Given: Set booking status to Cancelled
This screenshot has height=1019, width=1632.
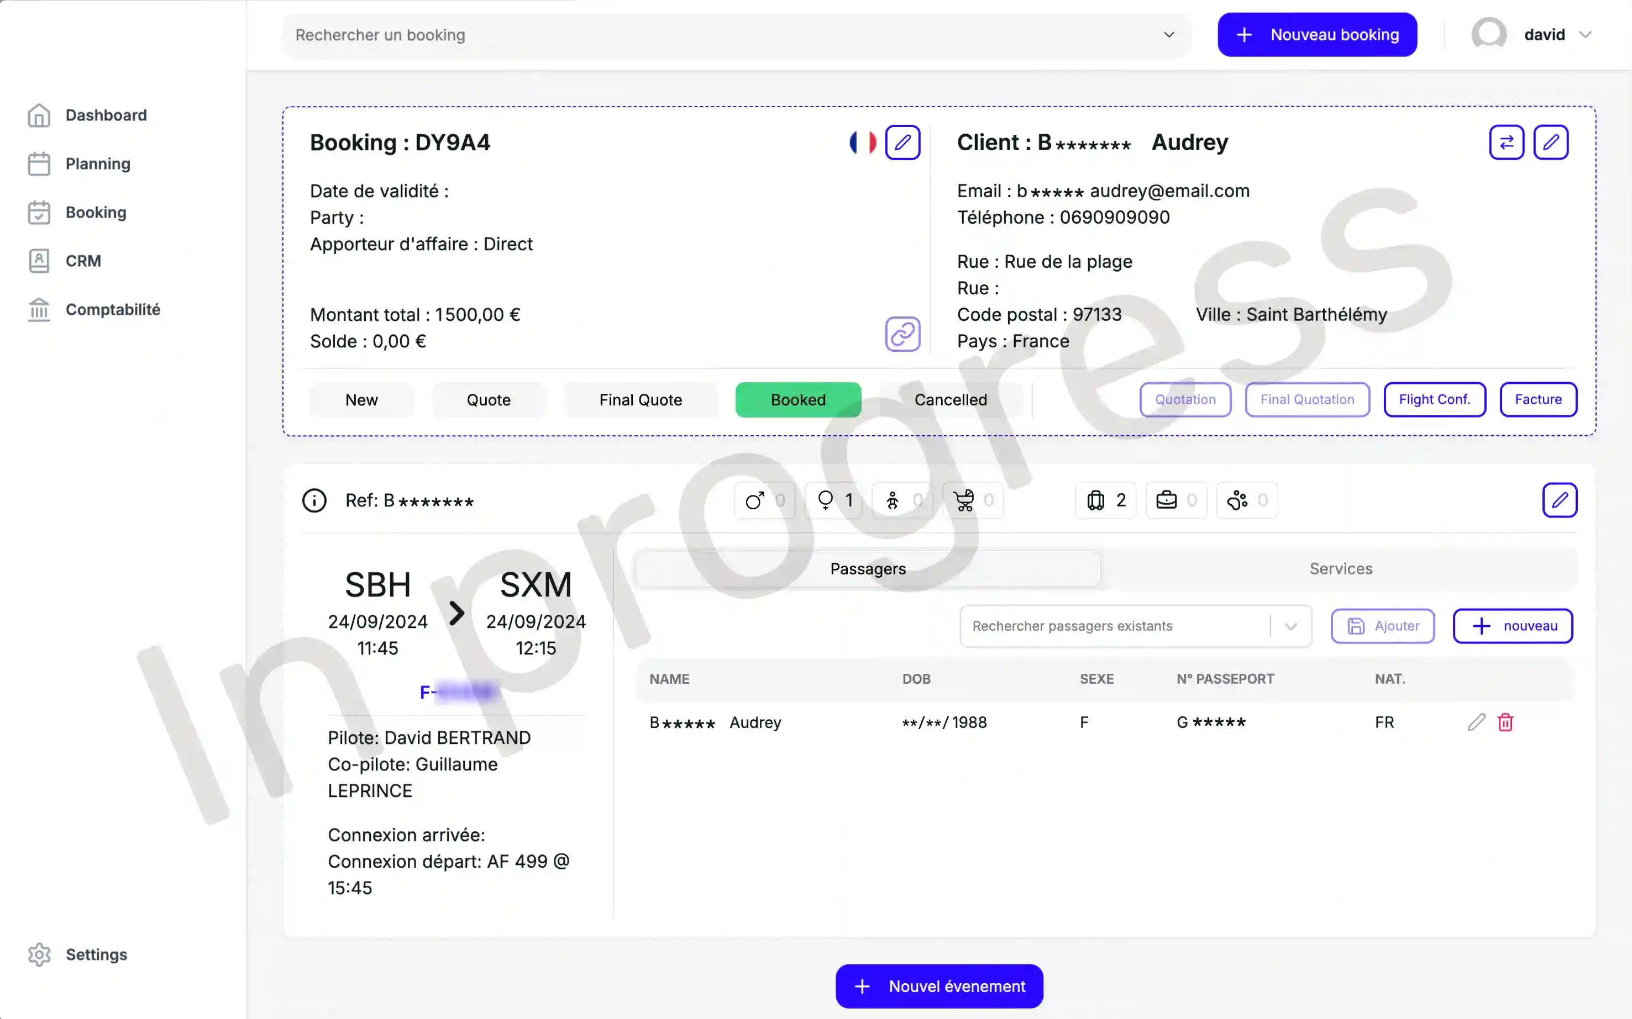Looking at the screenshot, I should (950, 400).
